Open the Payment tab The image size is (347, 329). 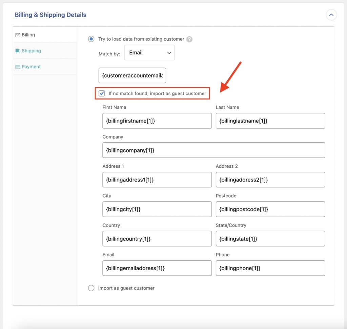pyautogui.click(x=30, y=67)
